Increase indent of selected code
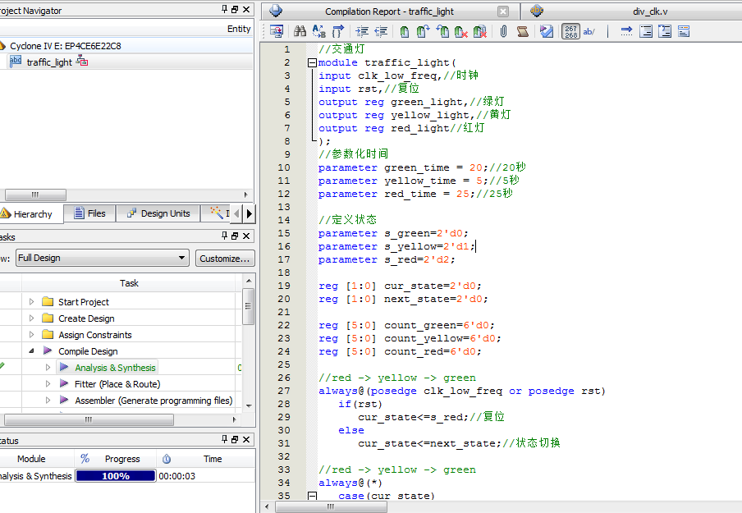 tap(363, 31)
